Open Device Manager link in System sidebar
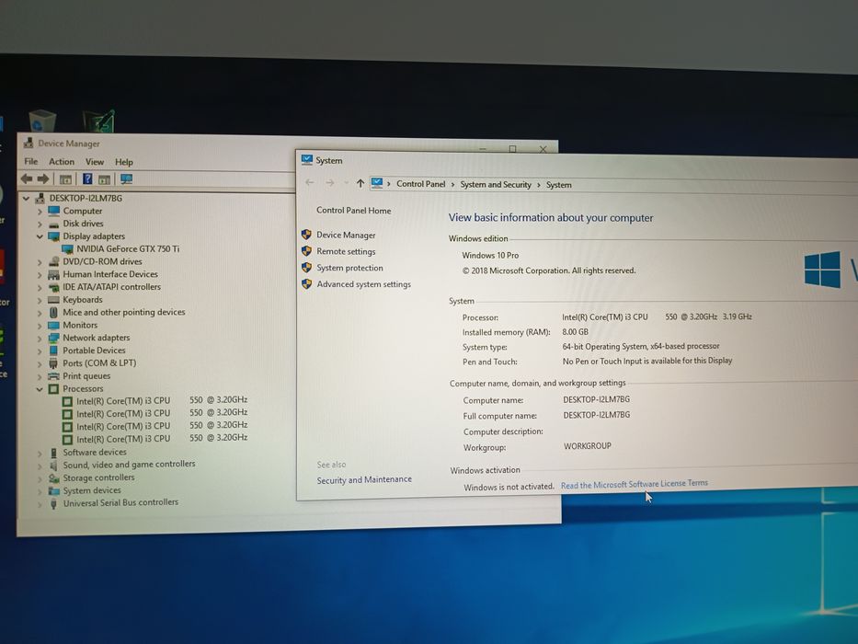This screenshot has height=644, width=858. click(346, 235)
